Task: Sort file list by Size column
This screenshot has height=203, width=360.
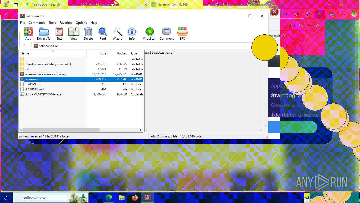Action: (97, 53)
